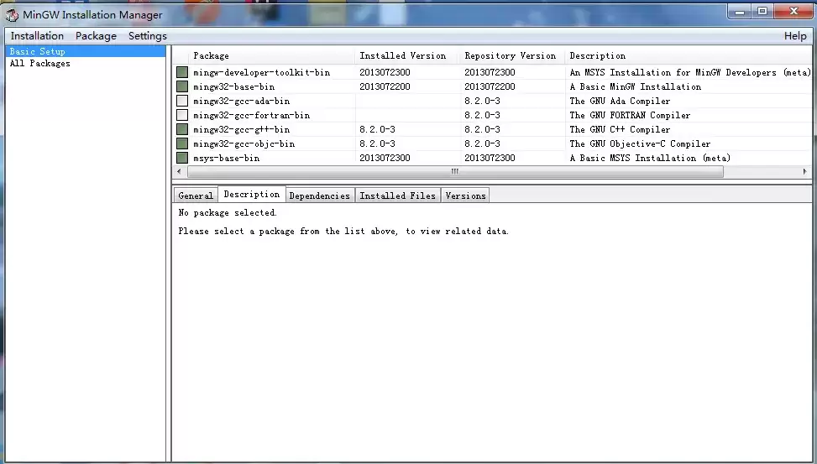The height and width of the screenshot is (464, 817).
Task: Mark mingw32-gcc-ada-bin checkbox for installation
Action: click(x=182, y=101)
